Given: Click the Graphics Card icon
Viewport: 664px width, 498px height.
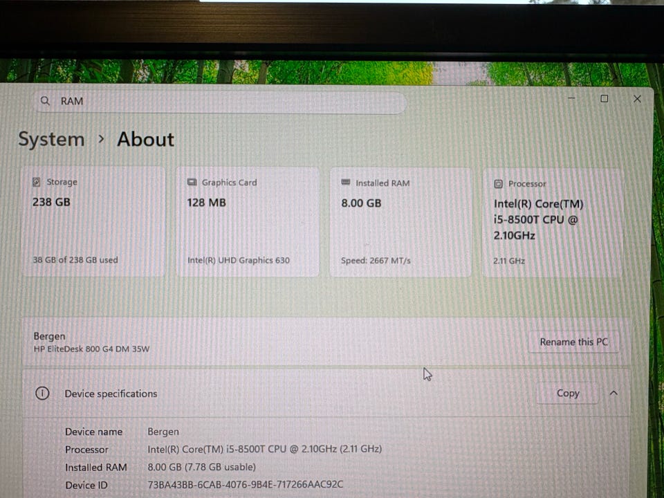Looking at the screenshot, I should coord(192,182).
